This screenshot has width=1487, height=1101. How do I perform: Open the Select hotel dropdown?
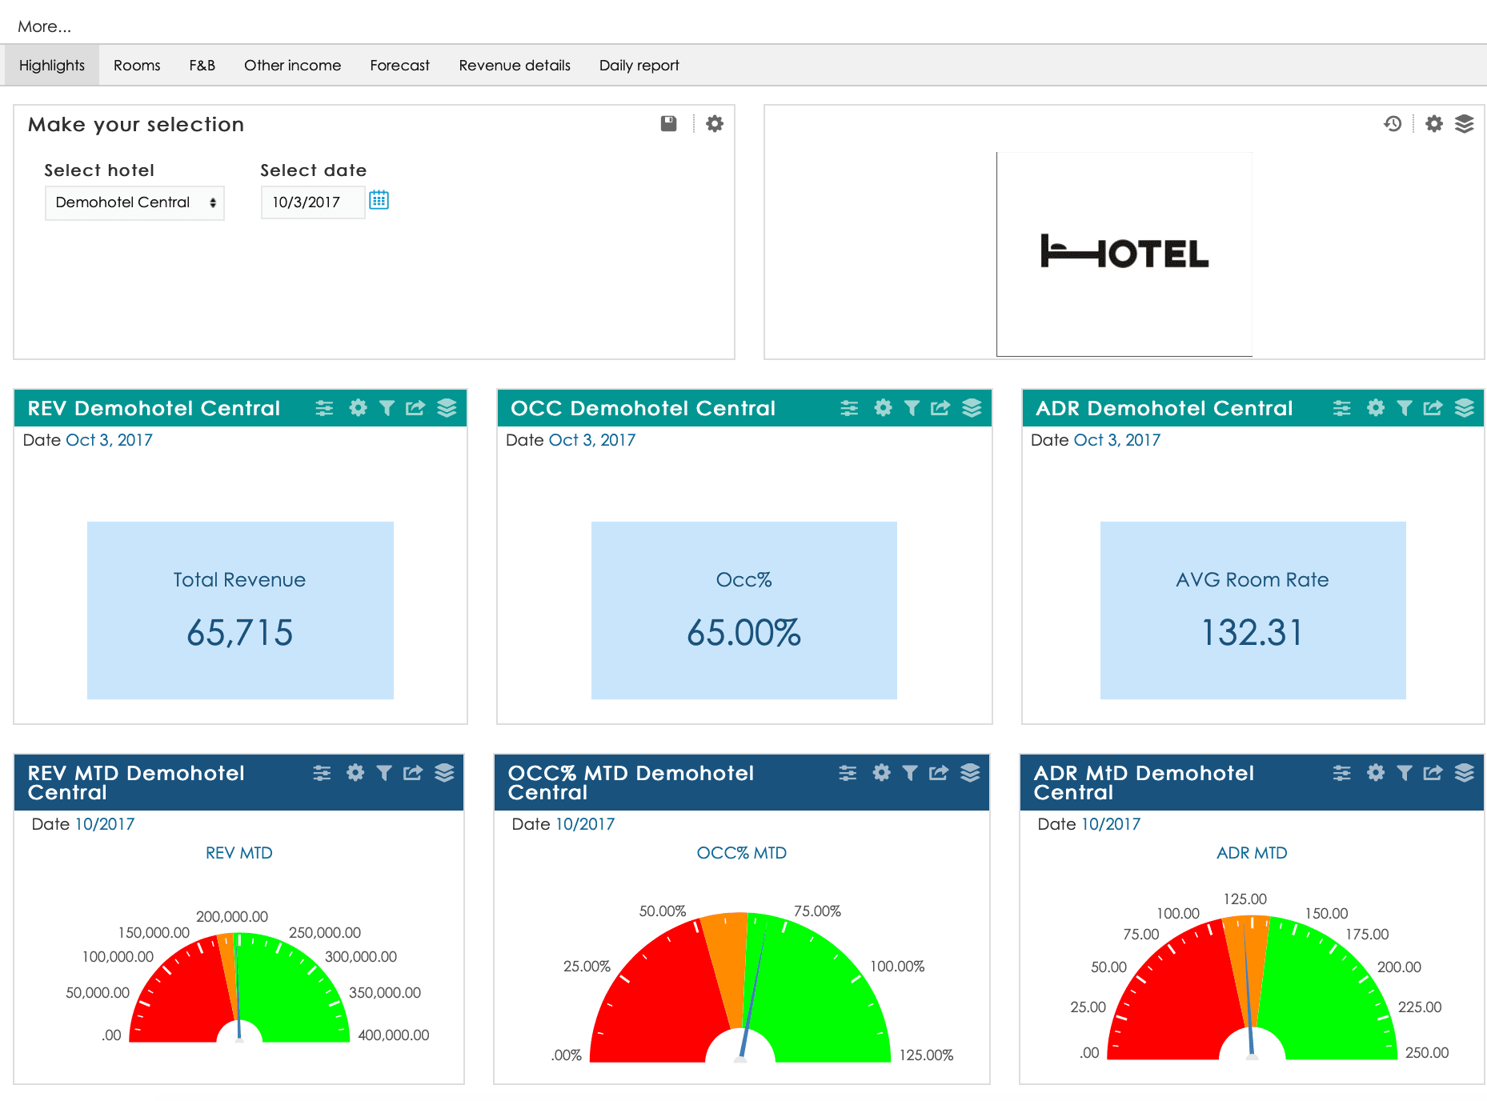click(134, 202)
